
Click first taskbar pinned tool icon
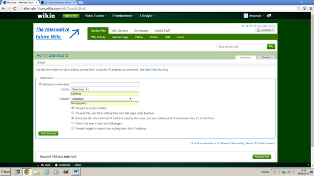click(x=17, y=172)
